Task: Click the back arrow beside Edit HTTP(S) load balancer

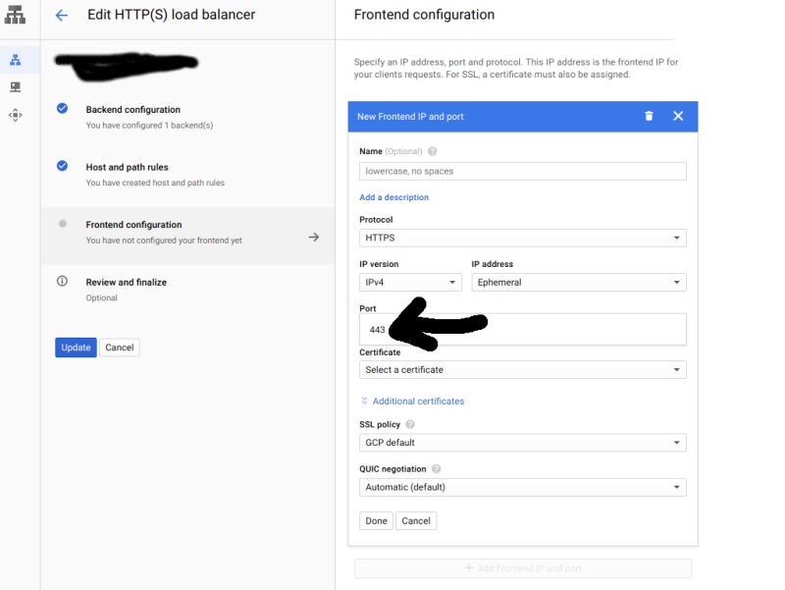Action: pos(59,15)
